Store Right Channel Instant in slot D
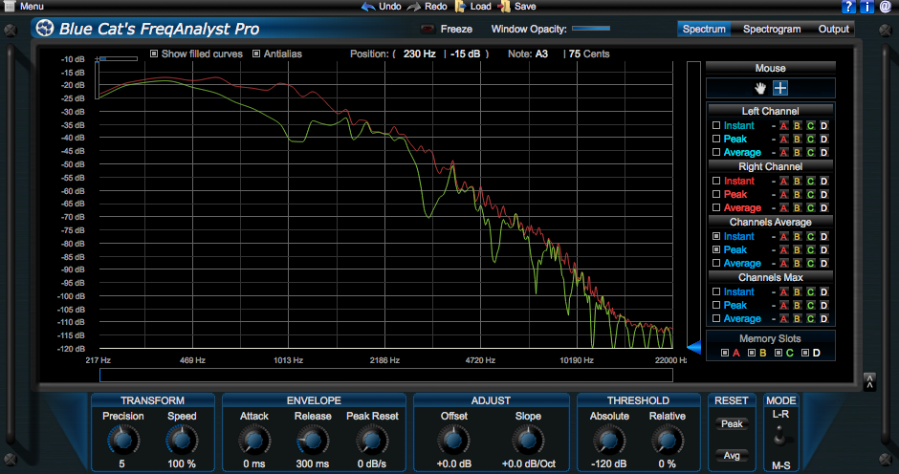The height and width of the screenshot is (474, 899). click(x=823, y=182)
